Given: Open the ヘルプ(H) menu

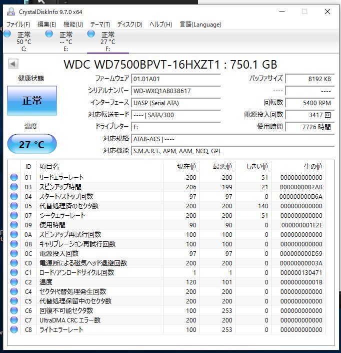Looking at the screenshot, I should click(x=161, y=25).
